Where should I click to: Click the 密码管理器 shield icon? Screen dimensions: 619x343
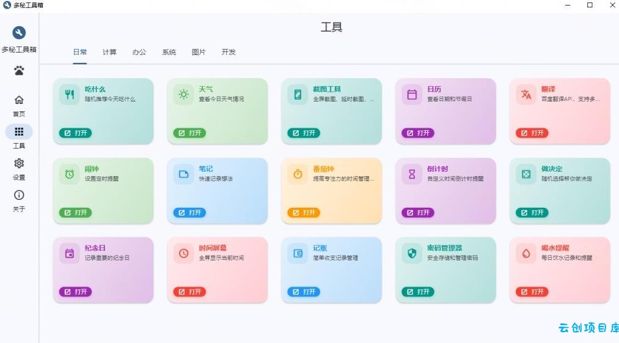pyautogui.click(x=412, y=253)
